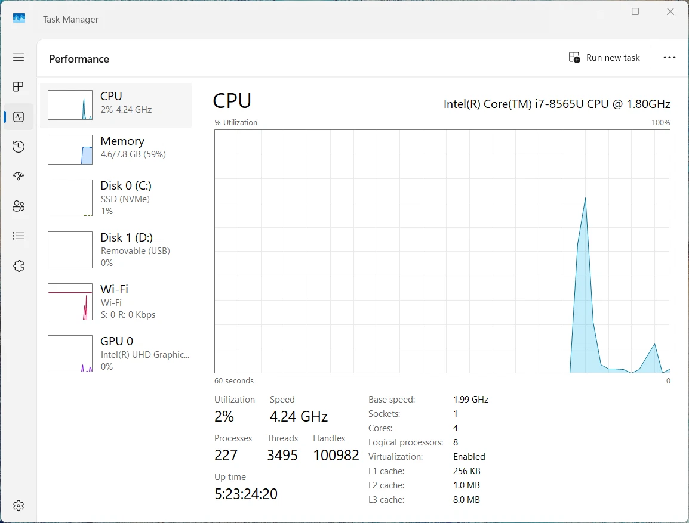The height and width of the screenshot is (523, 689).
Task: Click the 4.24 GHz speed value
Action: (299, 416)
